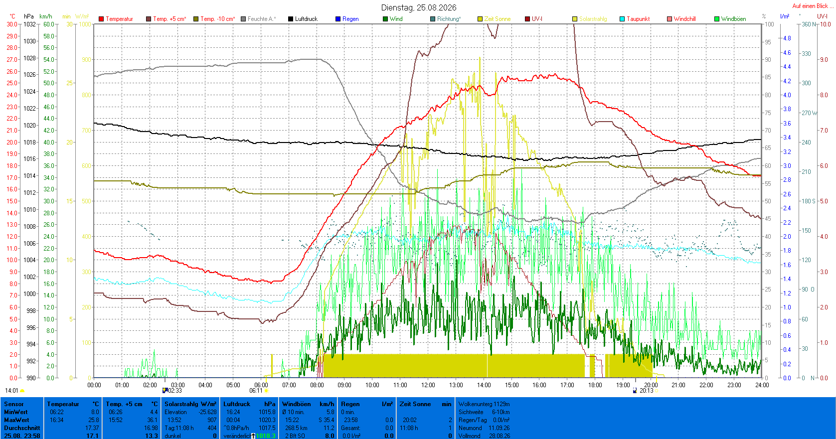Click the green pressure value '1018.3'
Screen dimensions: 836x439
(x=266, y=436)
